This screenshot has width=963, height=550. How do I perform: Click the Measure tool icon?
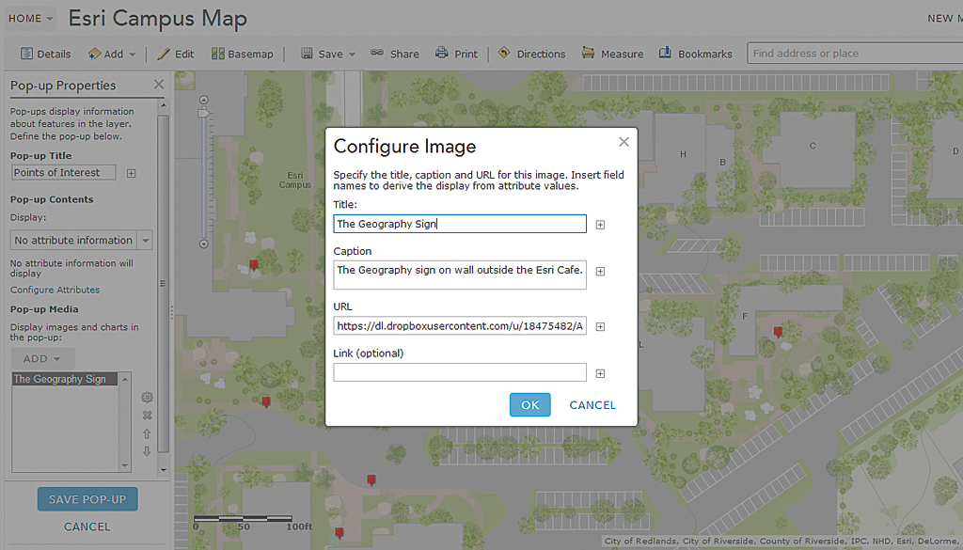(x=589, y=54)
